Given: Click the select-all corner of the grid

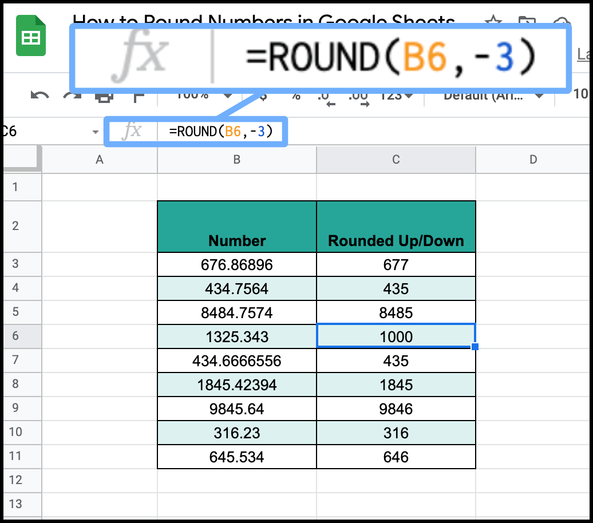Looking at the screenshot, I should (22, 160).
